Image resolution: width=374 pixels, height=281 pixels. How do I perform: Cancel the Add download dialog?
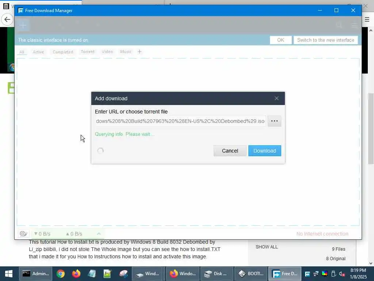click(230, 151)
